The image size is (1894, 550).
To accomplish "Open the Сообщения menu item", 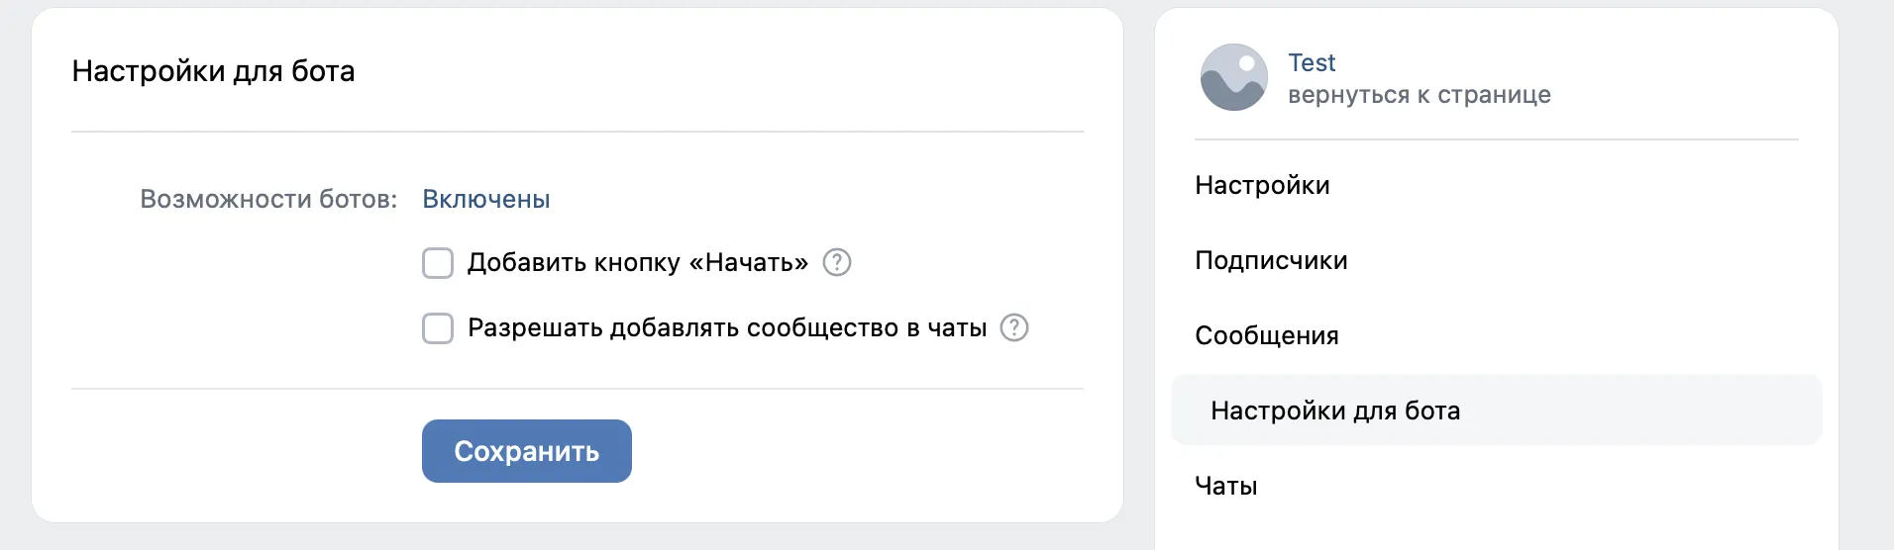I will point(1266,335).
